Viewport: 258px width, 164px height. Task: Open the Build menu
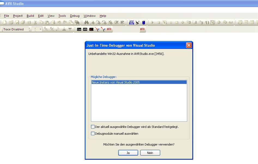(30, 16)
